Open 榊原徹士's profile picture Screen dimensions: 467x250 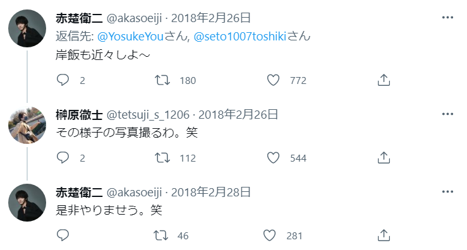coord(27,125)
